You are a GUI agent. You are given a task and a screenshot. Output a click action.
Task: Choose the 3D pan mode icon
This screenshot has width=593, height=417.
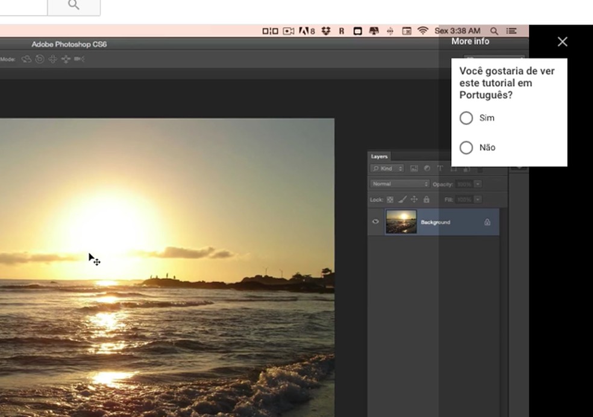(53, 59)
